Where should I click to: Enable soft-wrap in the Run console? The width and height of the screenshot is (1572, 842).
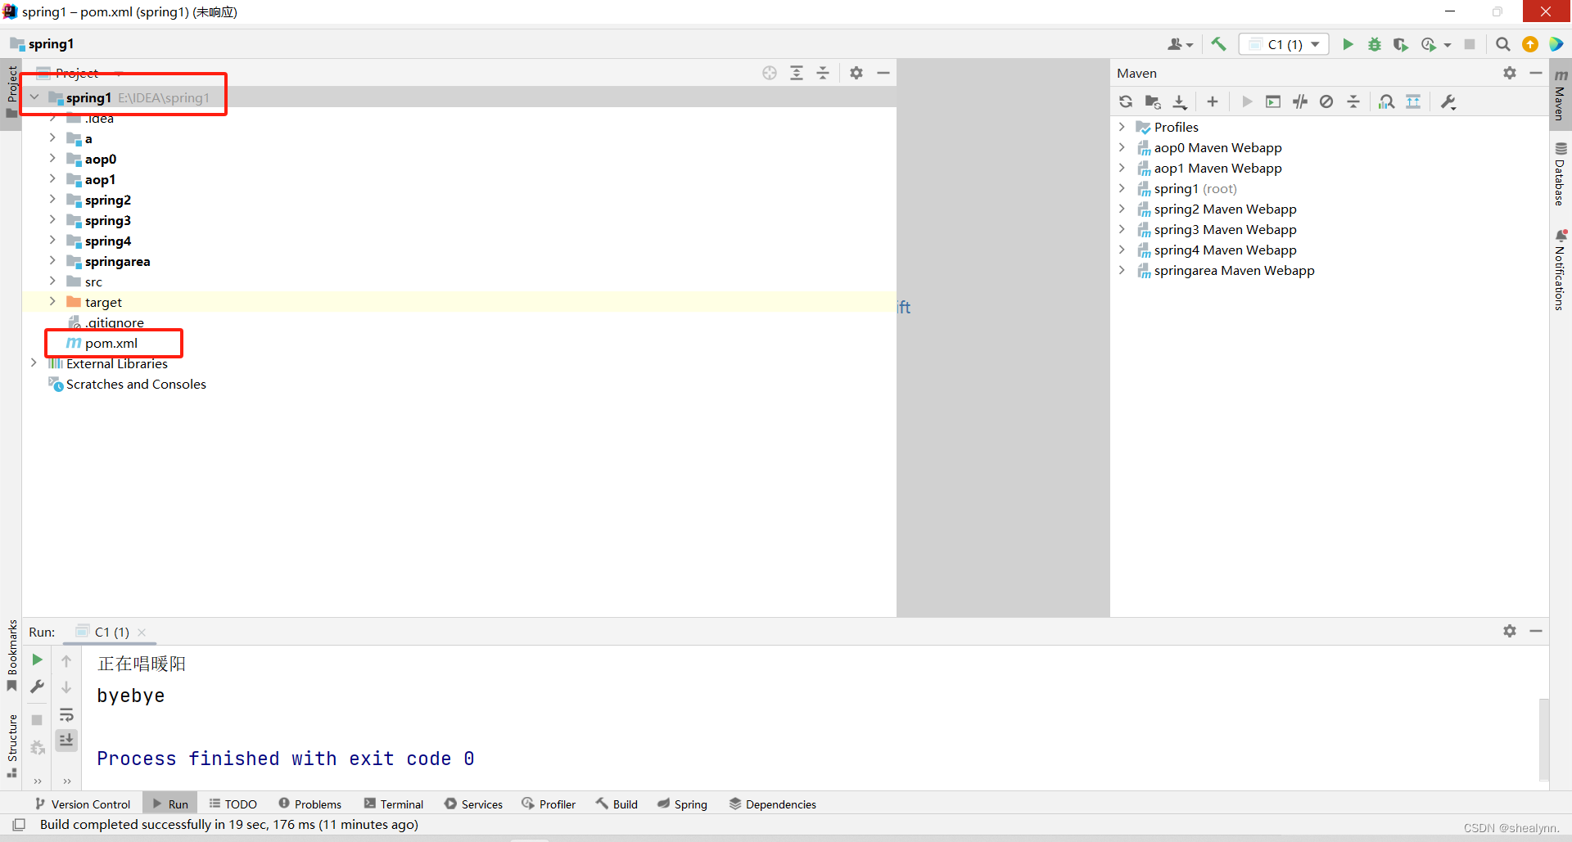pyautogui.click(x=66, y=714)
